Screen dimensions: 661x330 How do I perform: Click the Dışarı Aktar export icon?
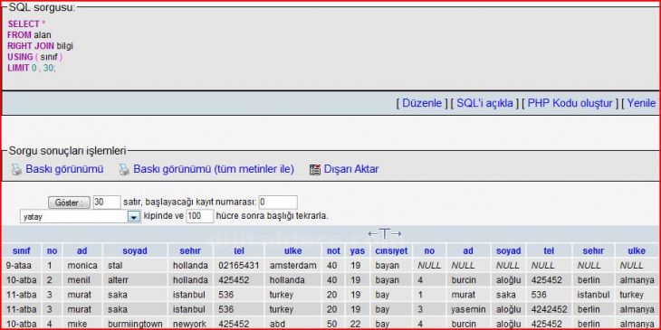pyautogui.click(x=315, y=170)
